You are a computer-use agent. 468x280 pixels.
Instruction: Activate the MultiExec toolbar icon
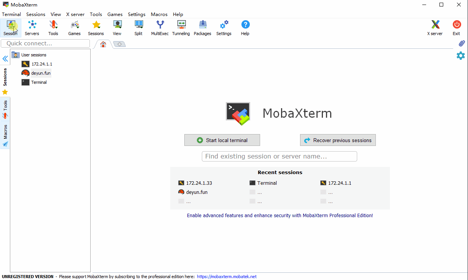click(160, 28)
